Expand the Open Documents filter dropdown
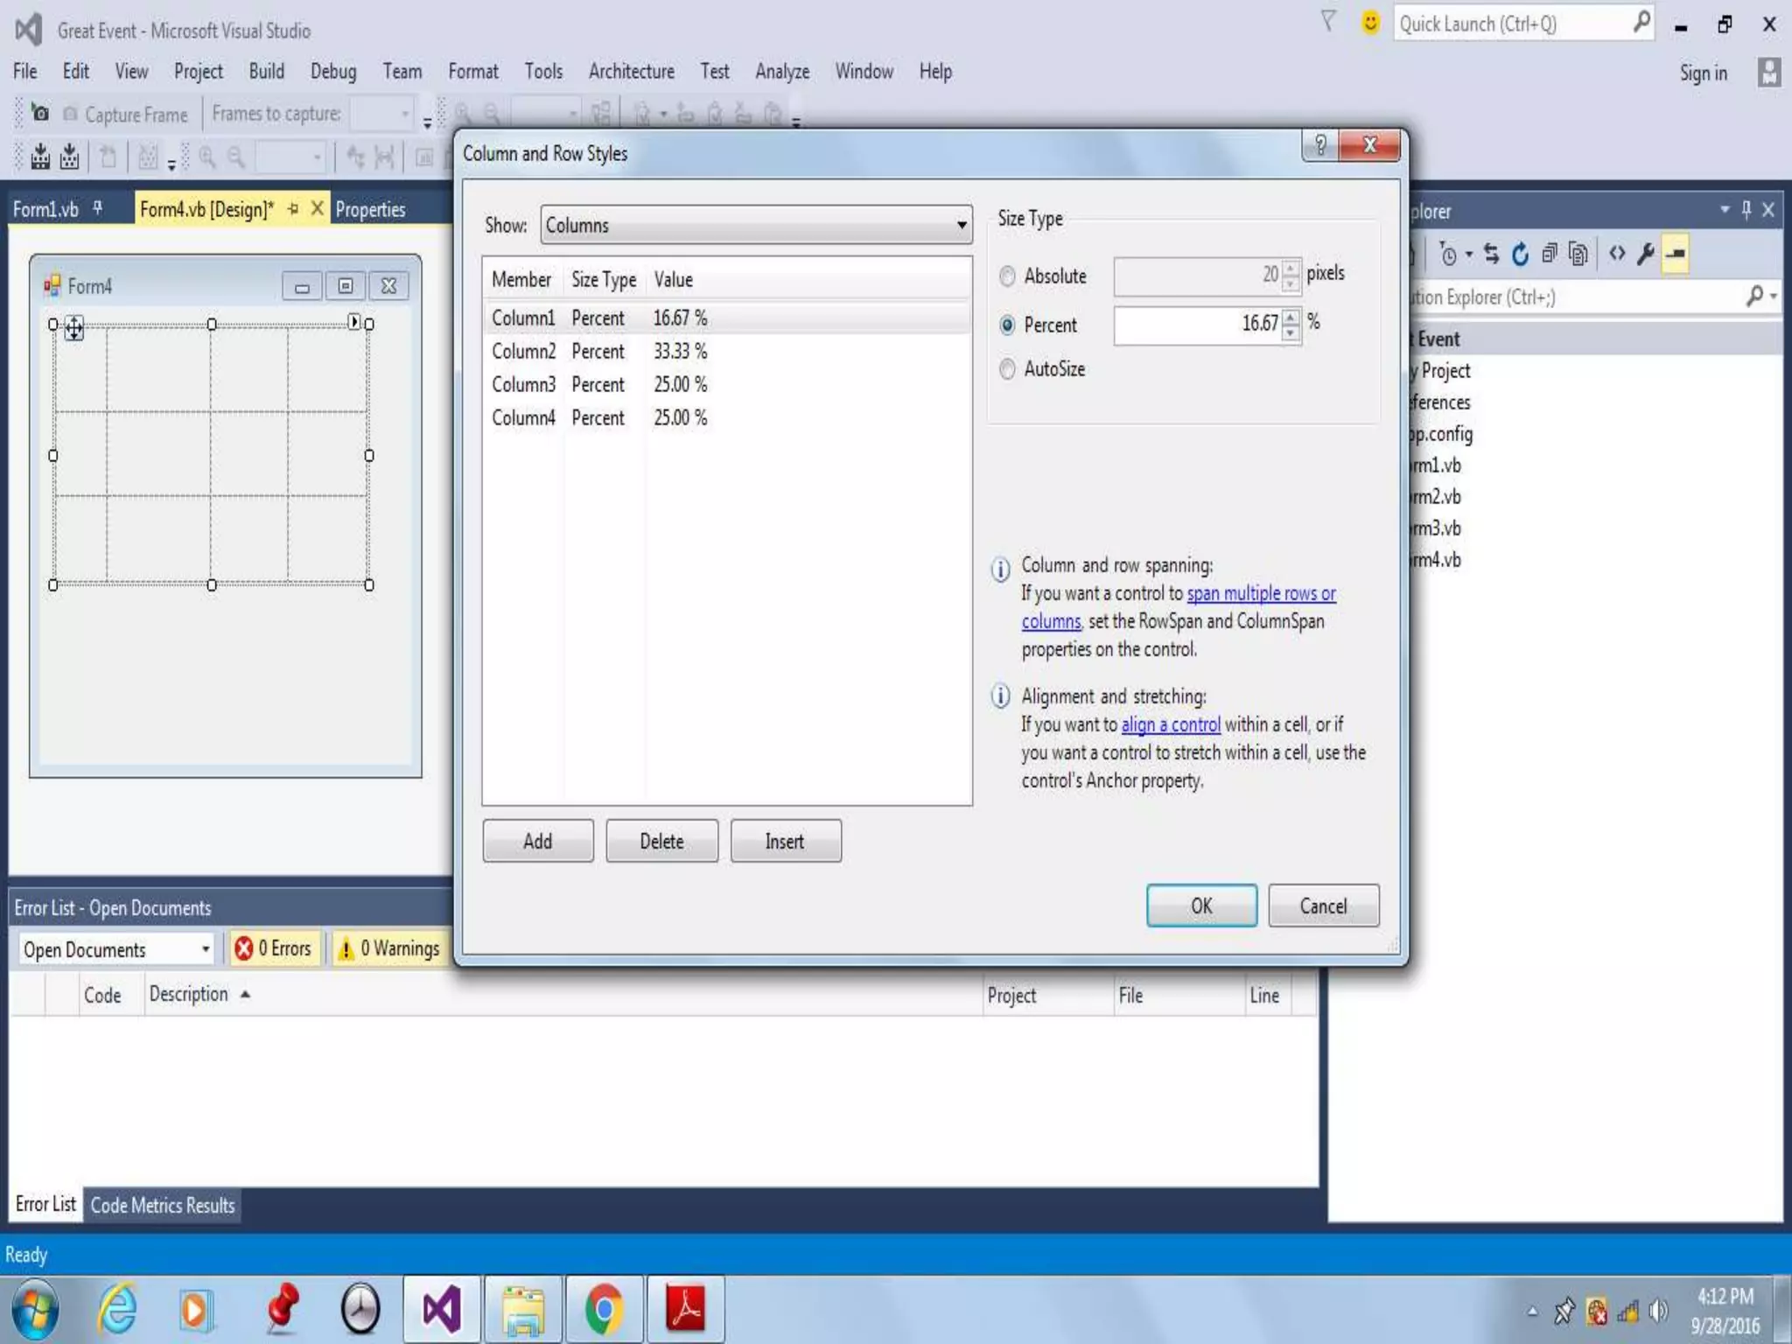The width and height of the screenshot is (1792, 1344). 205,949
